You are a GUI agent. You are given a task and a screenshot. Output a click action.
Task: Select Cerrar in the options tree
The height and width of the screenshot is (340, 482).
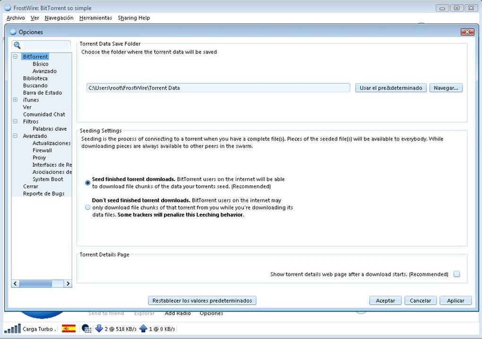tap(30, 187)
